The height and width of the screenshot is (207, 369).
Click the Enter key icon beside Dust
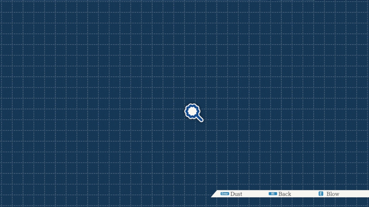pos(225,193)
